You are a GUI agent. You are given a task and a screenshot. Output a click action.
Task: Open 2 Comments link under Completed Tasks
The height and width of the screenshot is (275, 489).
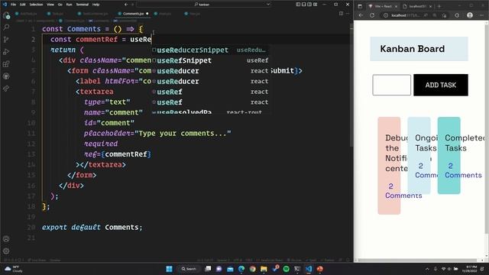463,170
